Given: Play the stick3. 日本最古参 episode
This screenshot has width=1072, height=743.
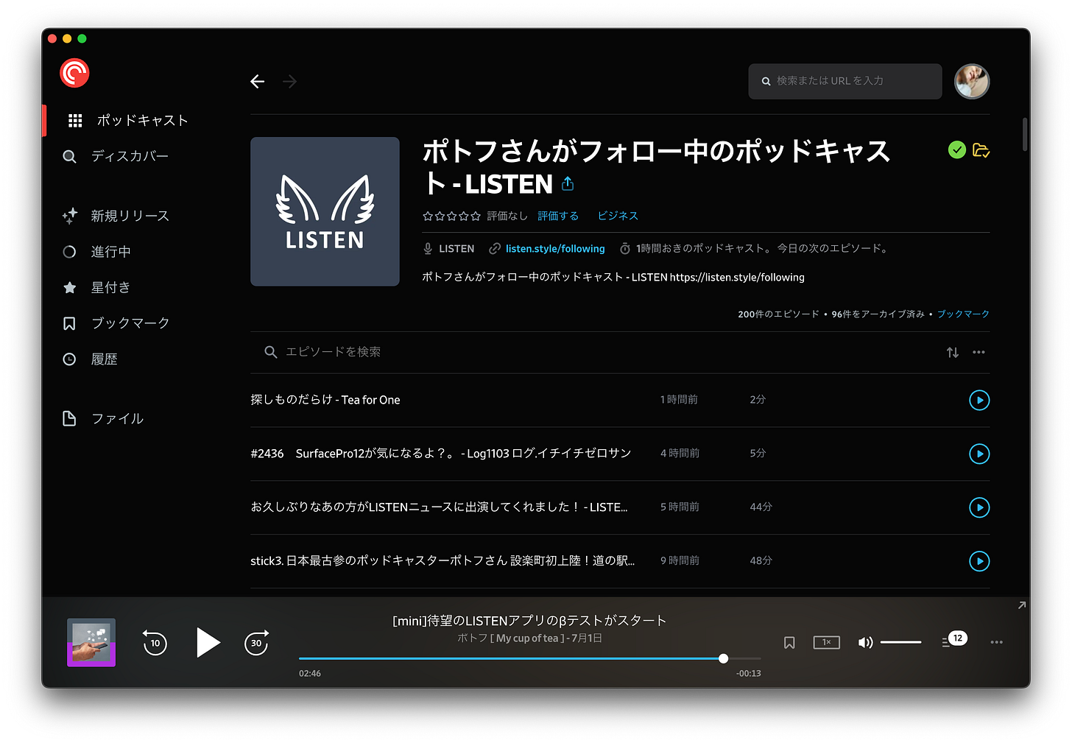Looking at the screenshot, I should click(979, 561).
